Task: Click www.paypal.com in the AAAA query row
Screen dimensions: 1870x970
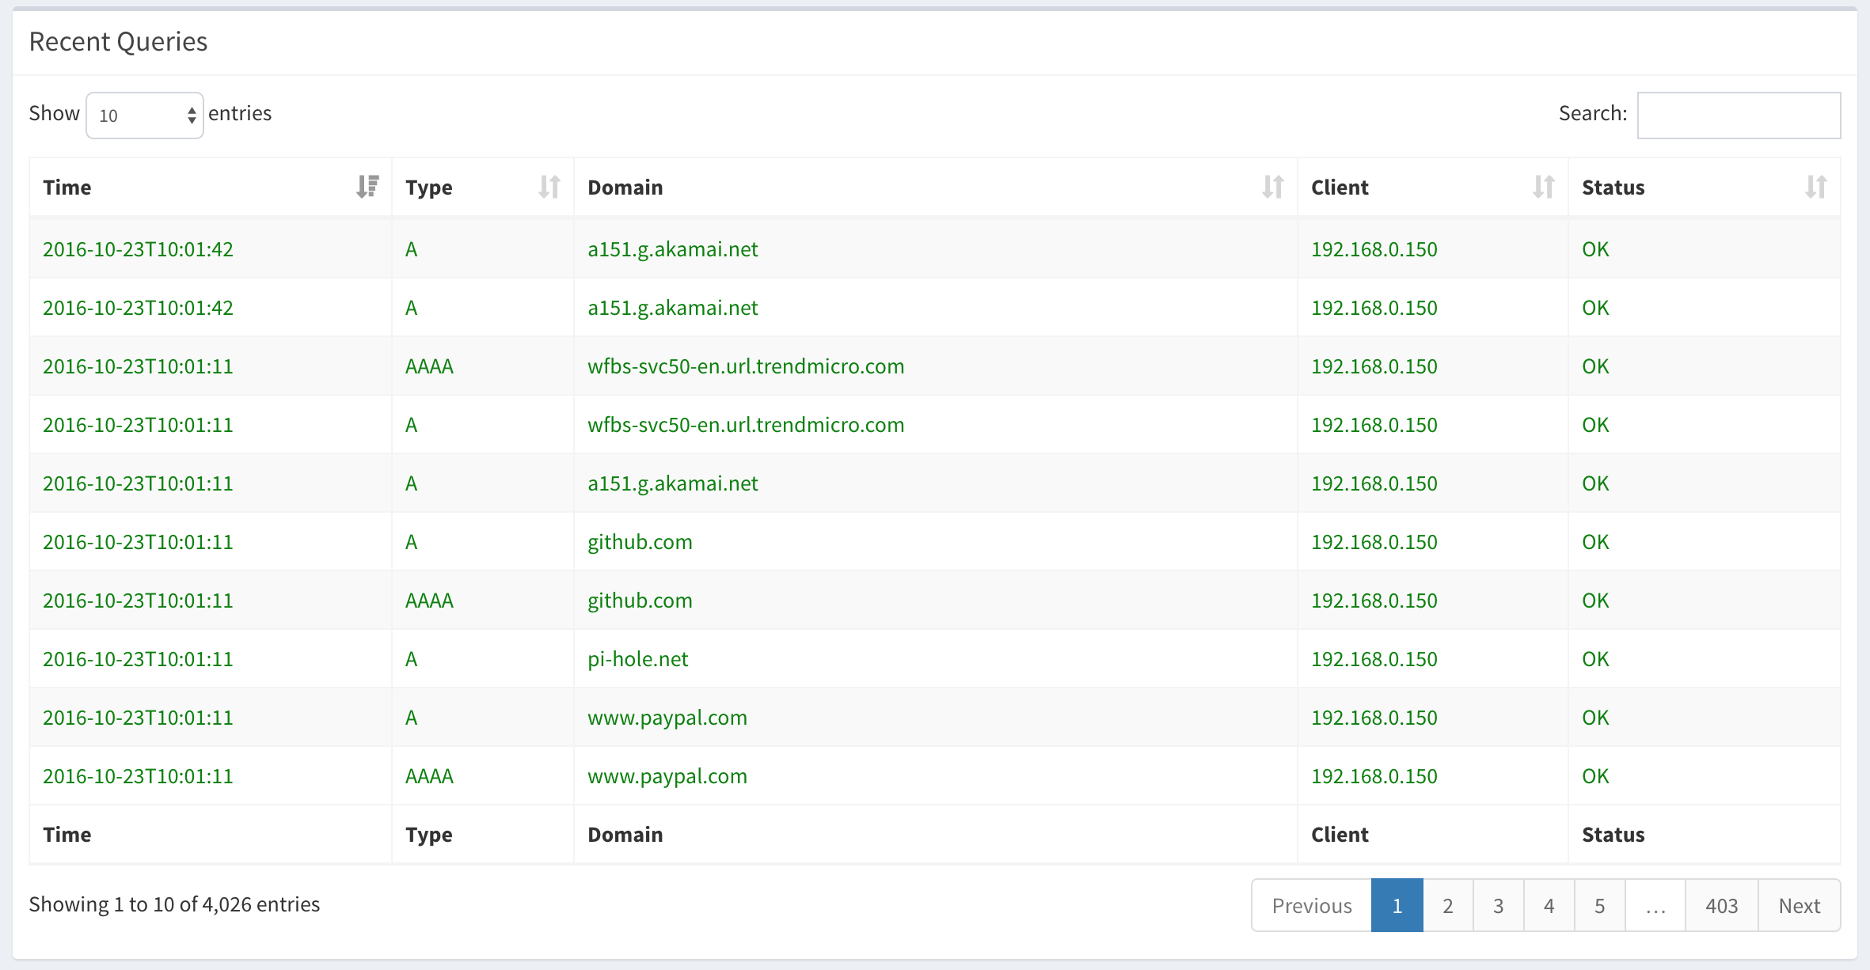Action: pyautogui.click(x=667, y=776)
